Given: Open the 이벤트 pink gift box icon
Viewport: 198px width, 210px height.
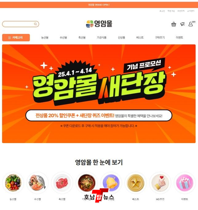Looking at the screenshot, I should click(x=185, y=183).
